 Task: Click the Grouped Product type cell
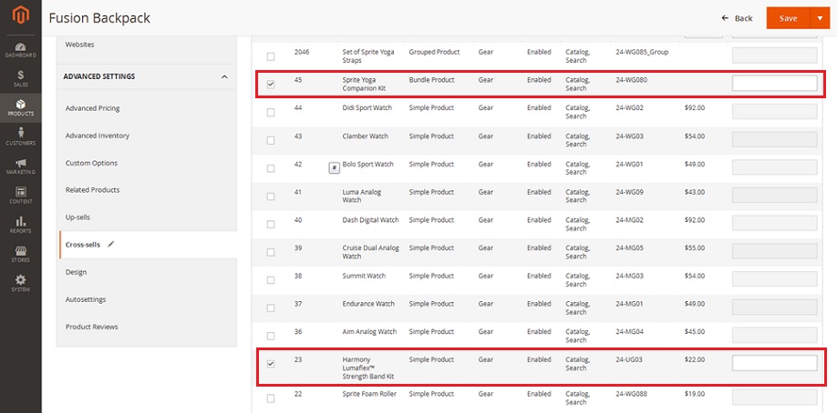coord(434,52)
